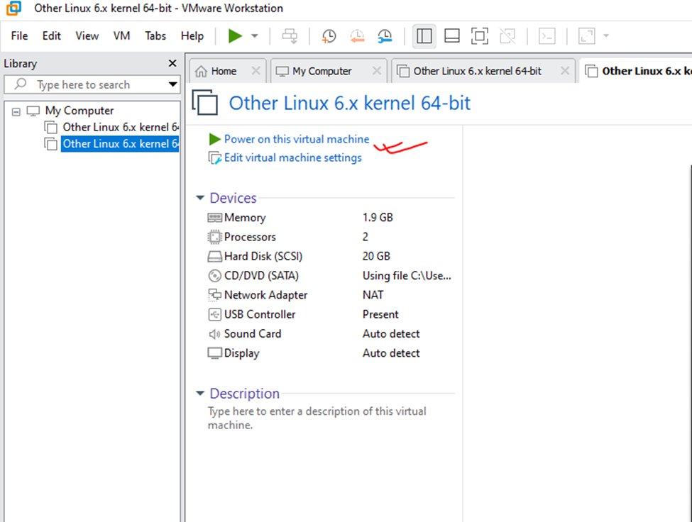Click the library search field
Viewport: 692px width, 522px height.
point(92,84)
